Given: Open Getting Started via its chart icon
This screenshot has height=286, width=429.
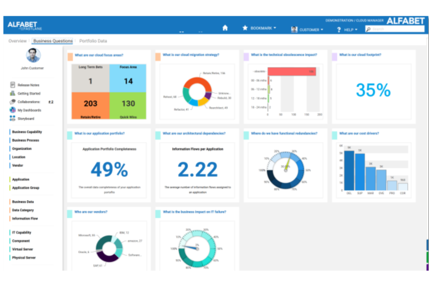Looking at the screenshot, I should tap(12, 93).
